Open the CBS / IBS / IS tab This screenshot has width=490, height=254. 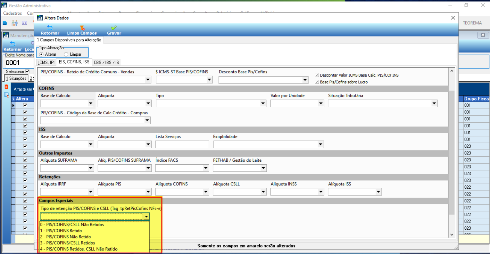(x=106, y=62)
